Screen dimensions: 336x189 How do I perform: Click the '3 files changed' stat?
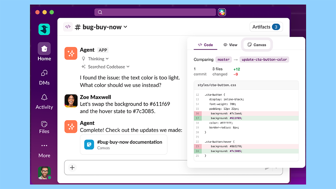click(220, 72)
